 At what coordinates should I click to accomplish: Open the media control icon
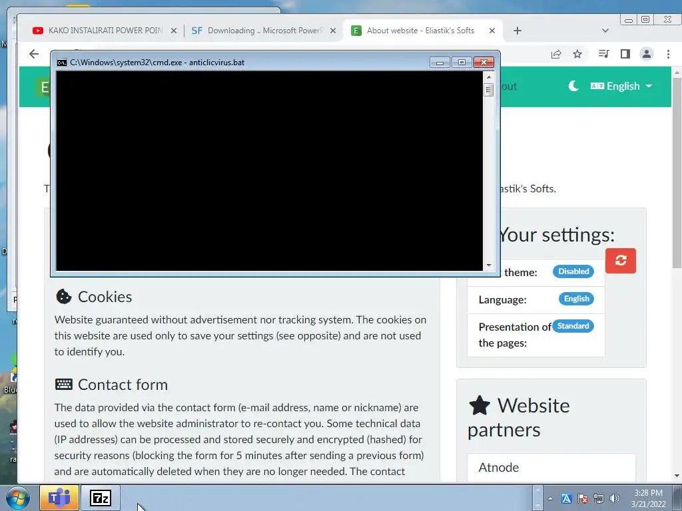point(603,54)
